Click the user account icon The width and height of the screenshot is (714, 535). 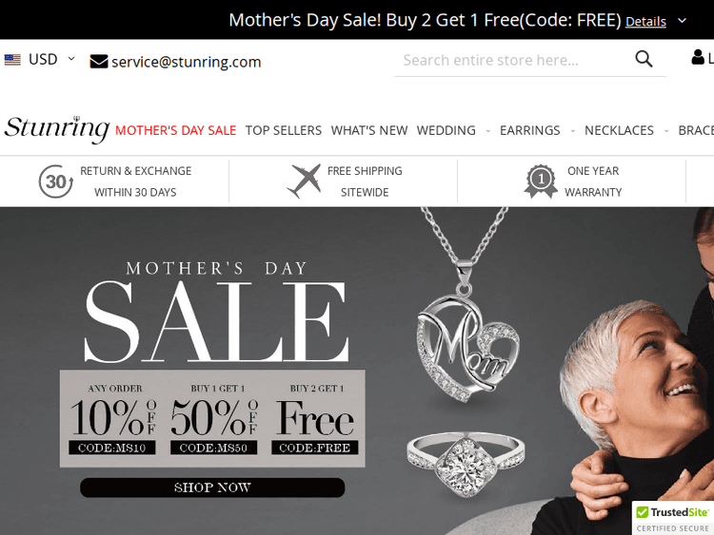coord(698,57)
